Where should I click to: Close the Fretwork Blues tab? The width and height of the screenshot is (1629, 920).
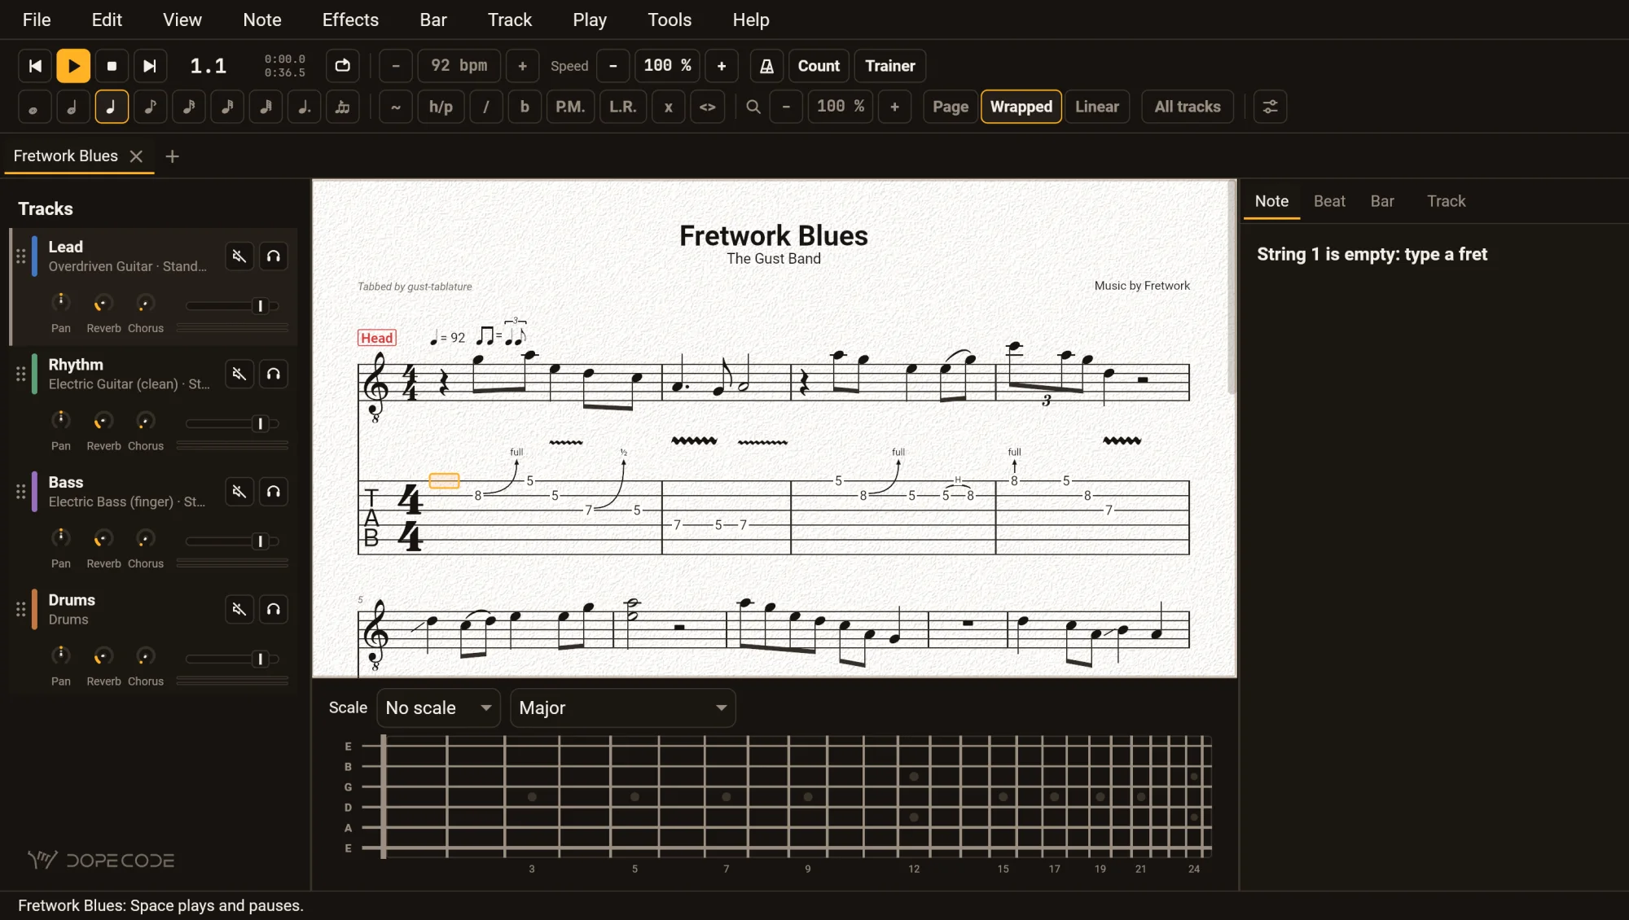pos(136,156)
